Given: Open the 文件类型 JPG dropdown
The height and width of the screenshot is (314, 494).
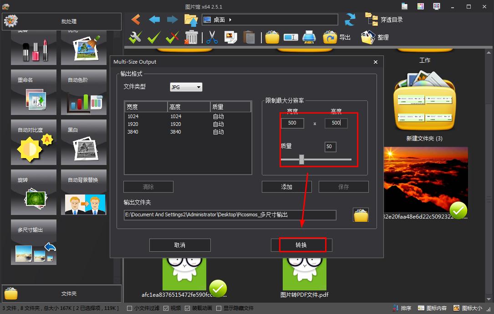Looking at the screenshot, I should [x=186, y=87].
